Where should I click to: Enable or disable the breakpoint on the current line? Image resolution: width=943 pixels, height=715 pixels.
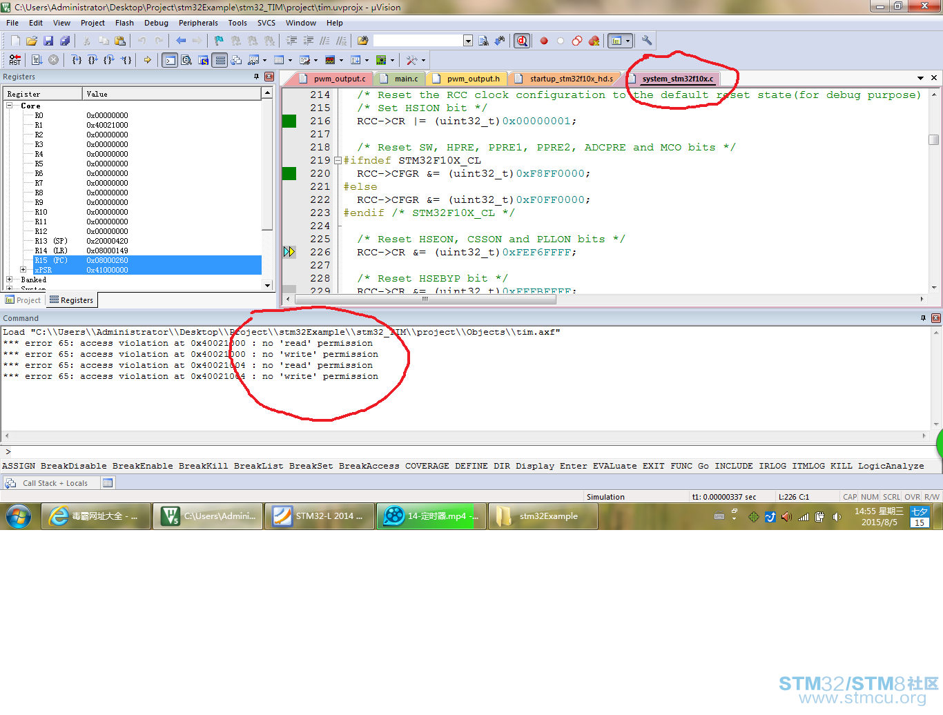(561, 41)
